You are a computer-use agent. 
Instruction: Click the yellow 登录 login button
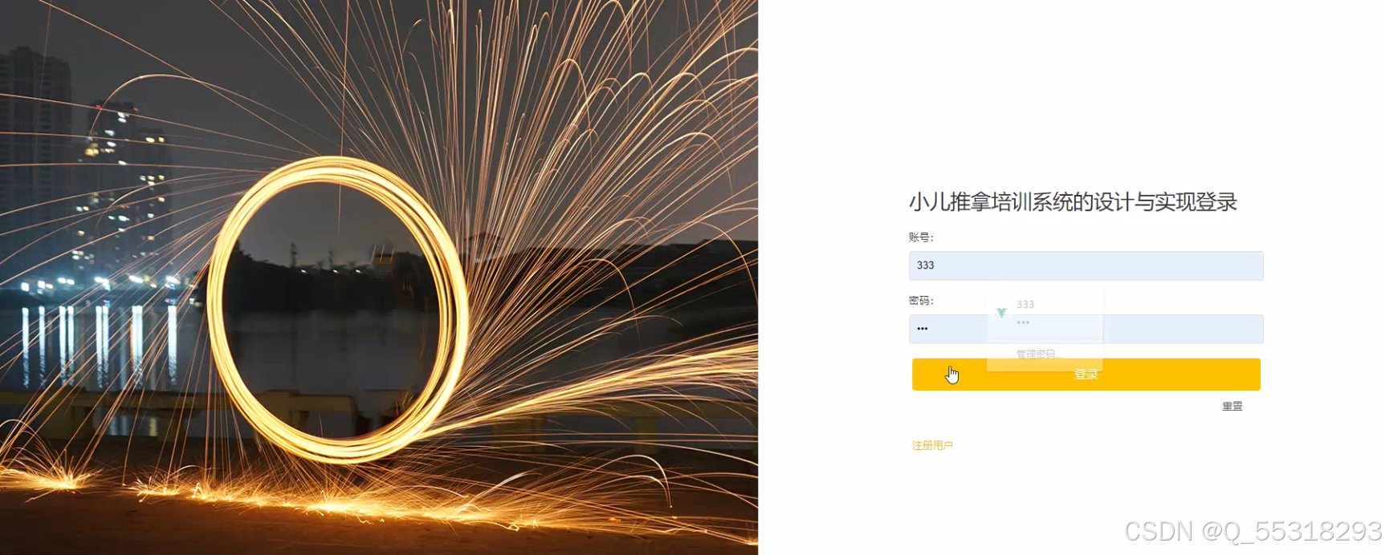1086,375
